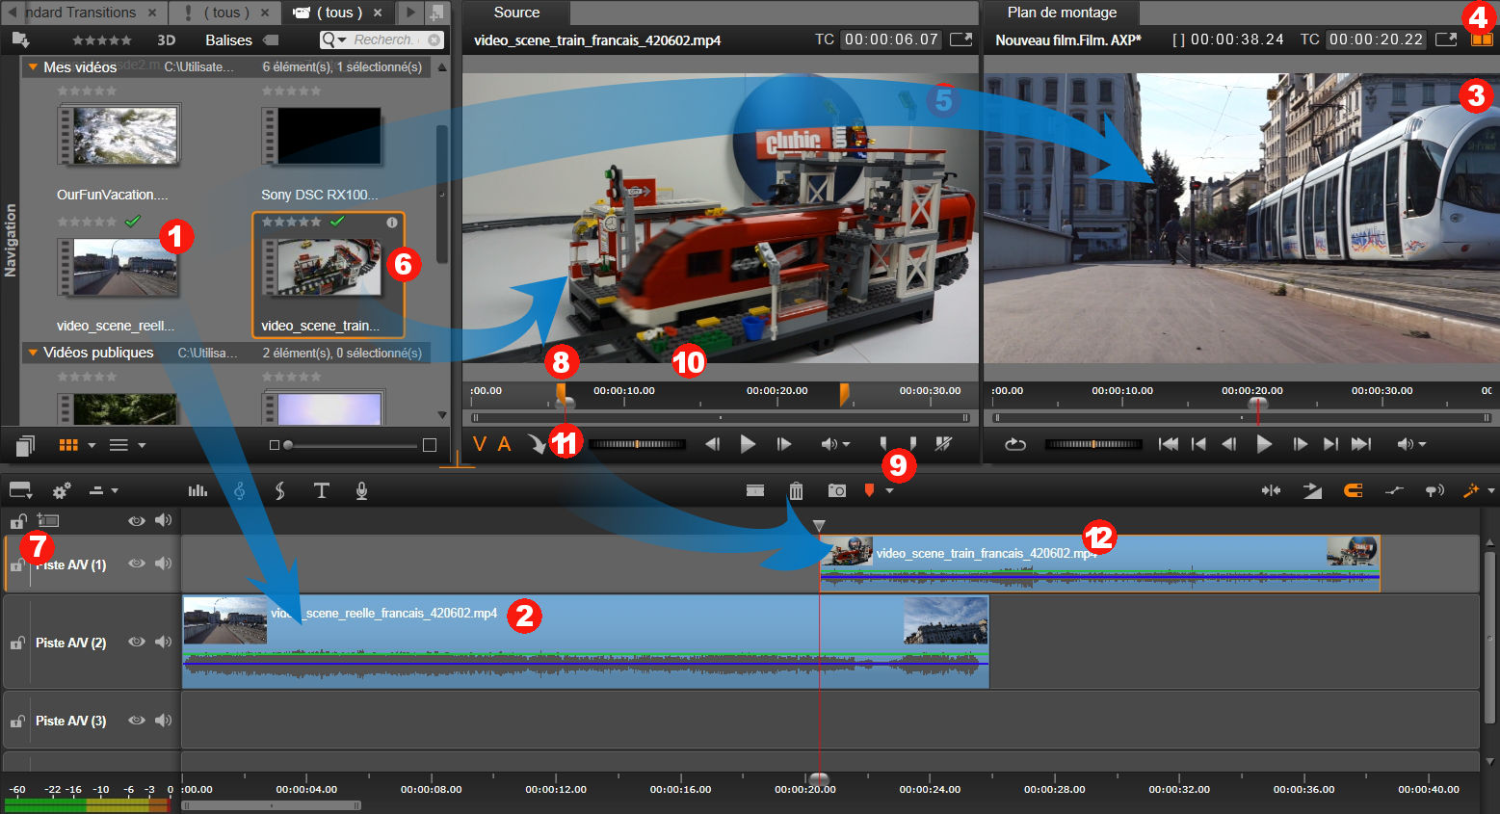Mute audio on Piste A/V (3)
The width and height of the screenshot is (1500, 814).
[x=163, y=721]
